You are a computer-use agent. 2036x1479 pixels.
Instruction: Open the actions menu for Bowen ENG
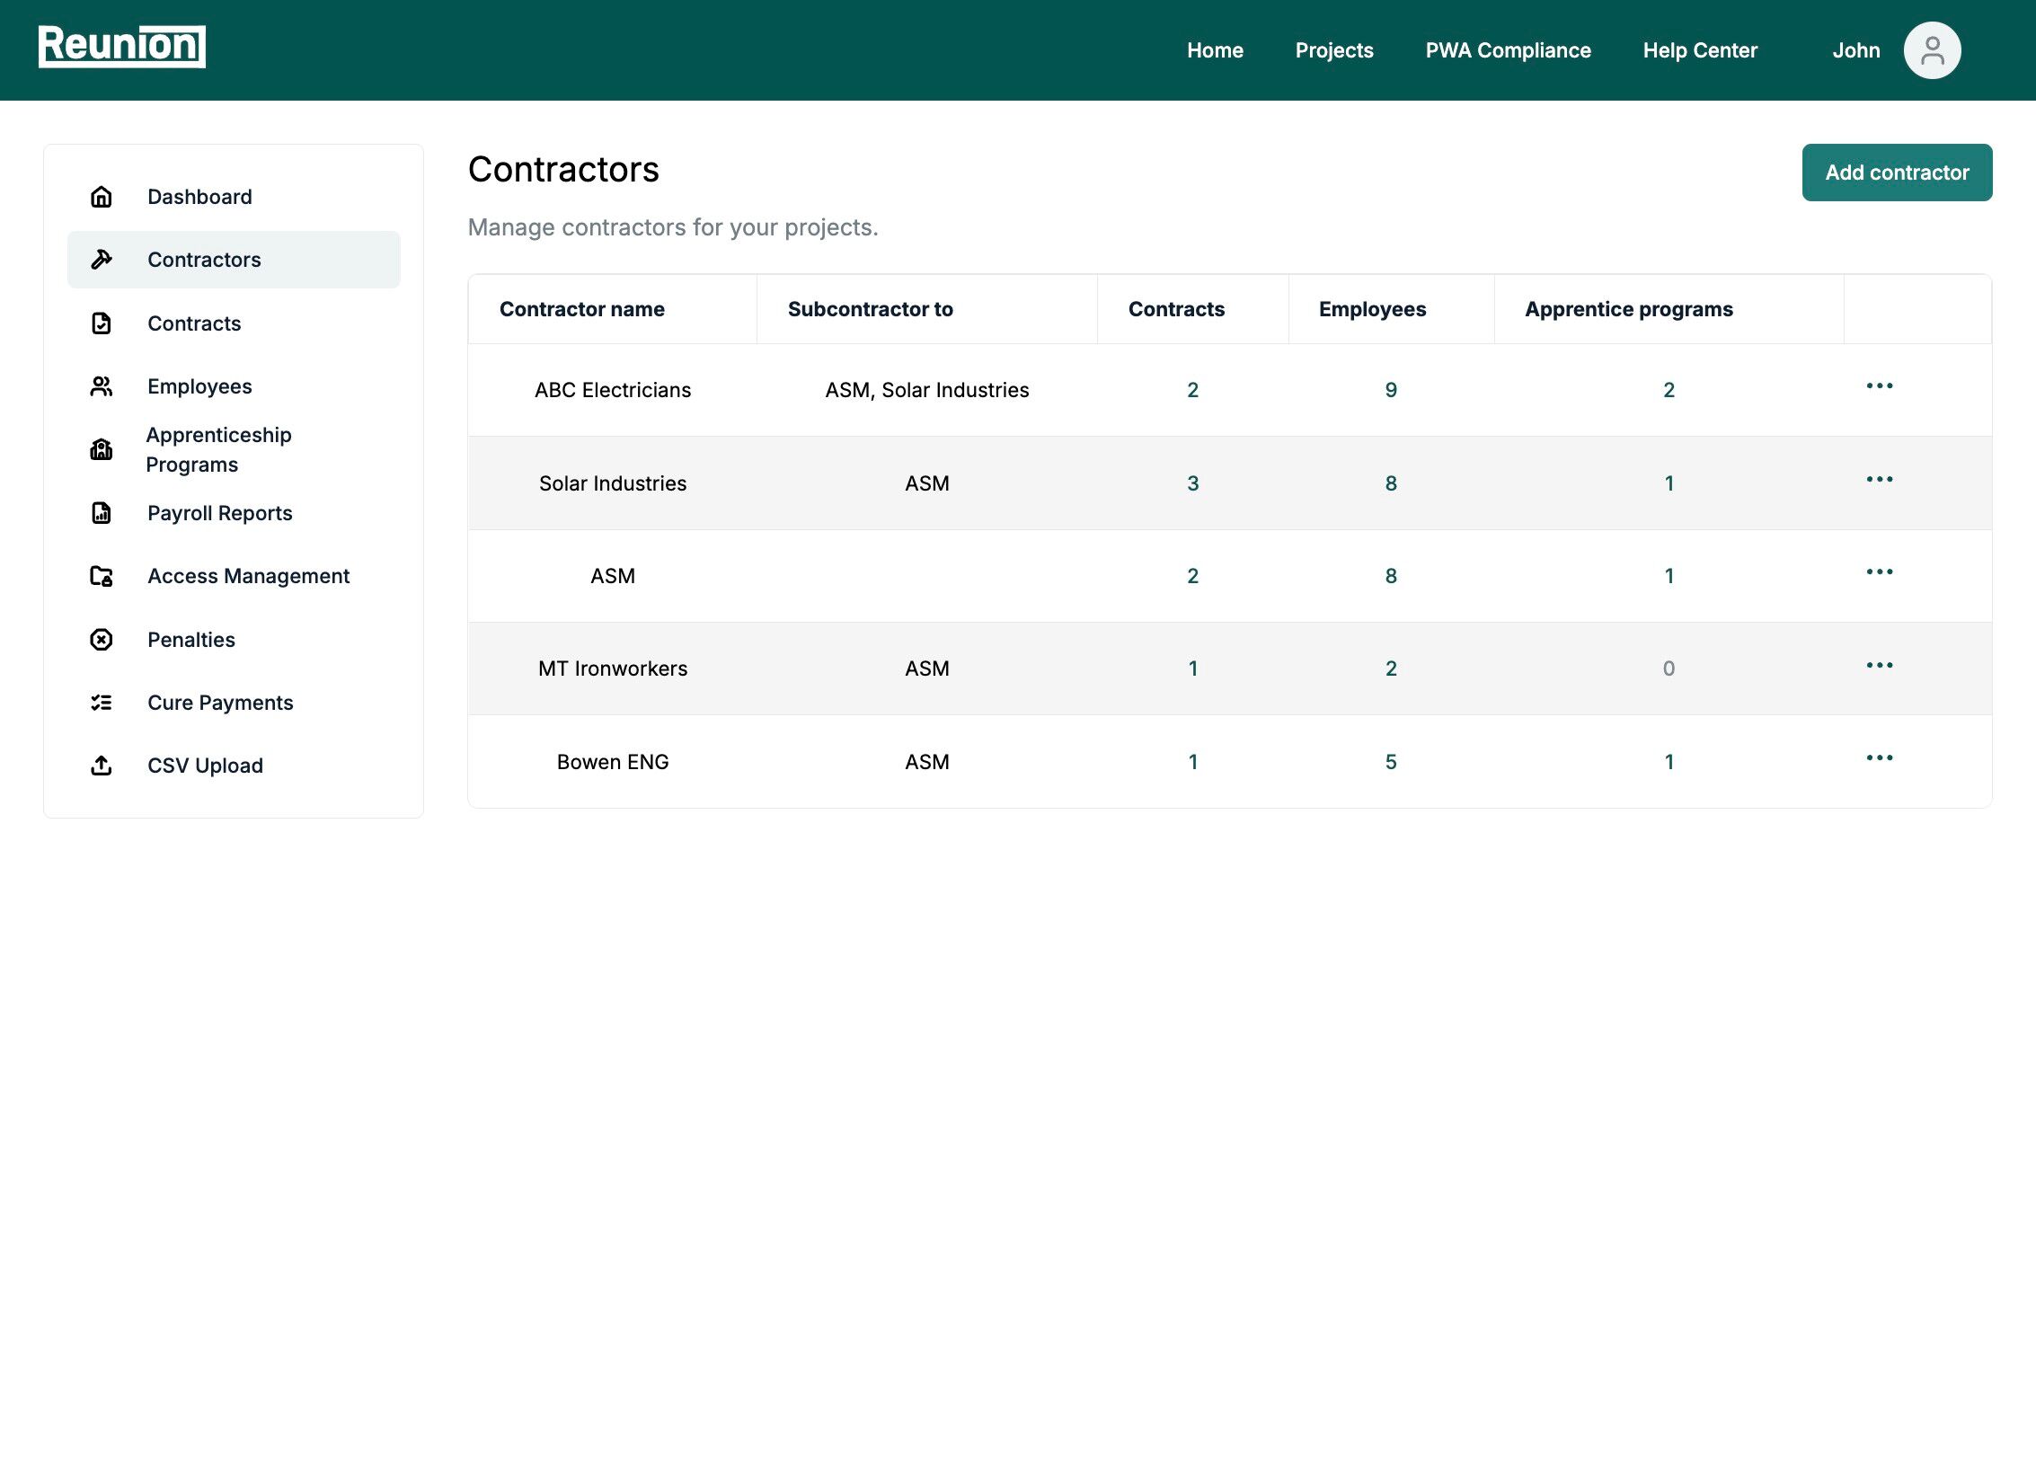(1881, 757)
